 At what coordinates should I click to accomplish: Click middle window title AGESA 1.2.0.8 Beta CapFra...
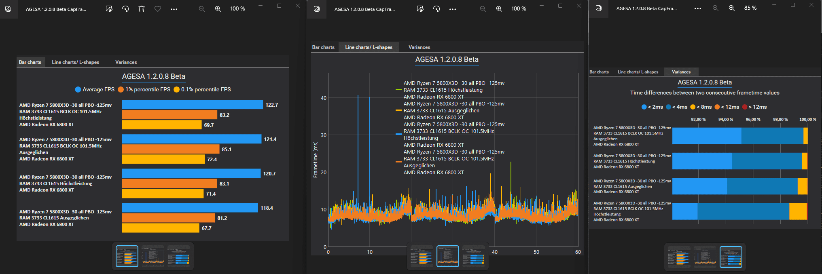point(364,9)
